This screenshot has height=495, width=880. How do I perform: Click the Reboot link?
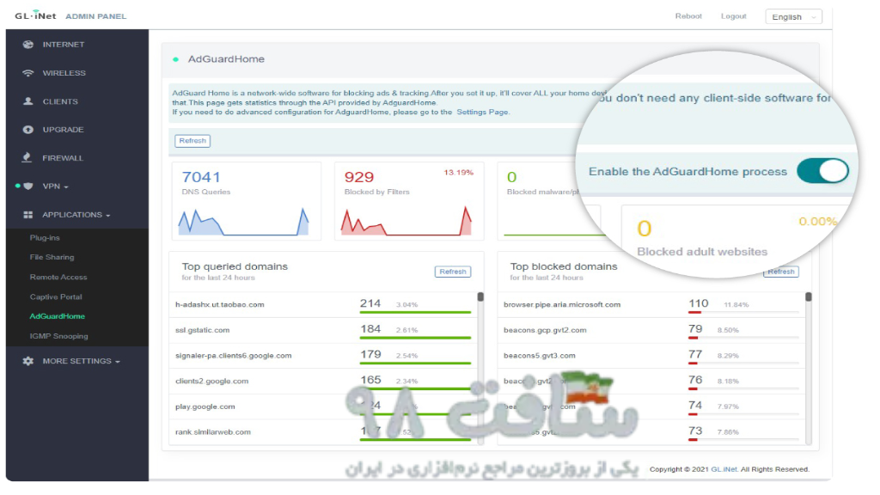pos(688,15)
